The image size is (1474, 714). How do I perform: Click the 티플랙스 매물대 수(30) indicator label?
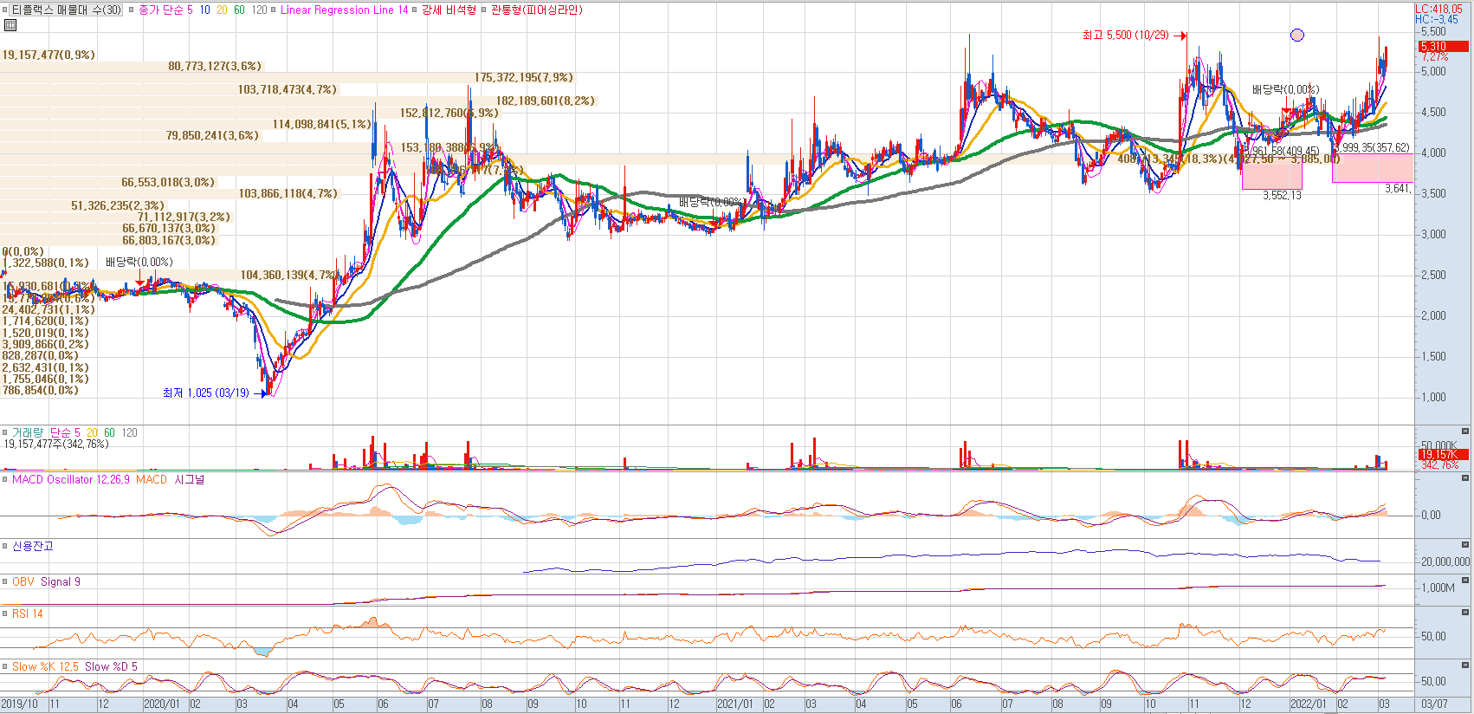pyautogui.click(x=67, y=10)
